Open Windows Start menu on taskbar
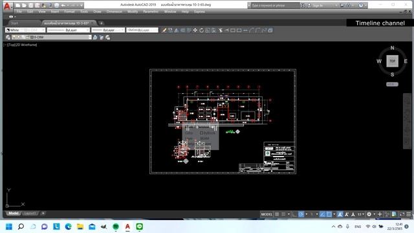The width and height of the screenshot is (414, 233). point(8,227)
